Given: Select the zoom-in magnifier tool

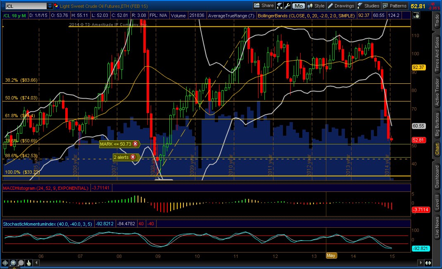Looking at the screenshot, I should pos(12,263).
